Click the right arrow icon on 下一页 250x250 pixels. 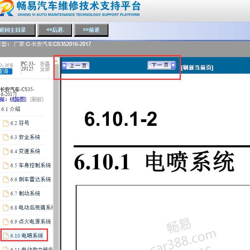173,65
